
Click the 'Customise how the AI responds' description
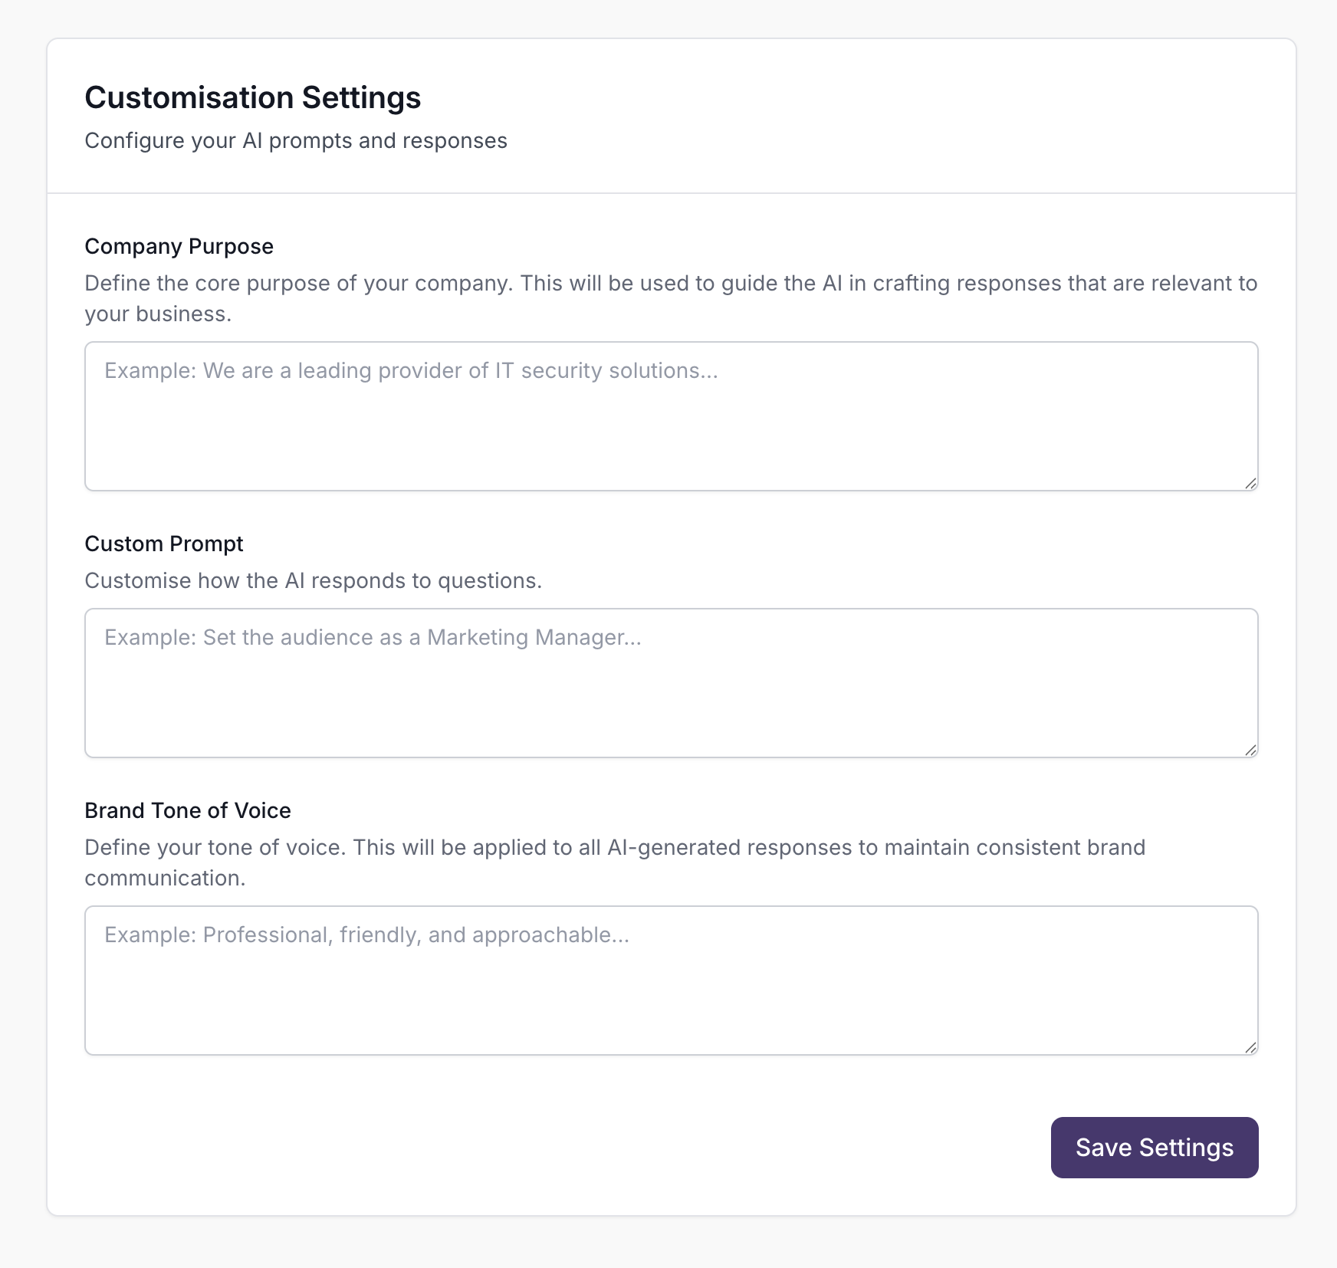point(313,581)
